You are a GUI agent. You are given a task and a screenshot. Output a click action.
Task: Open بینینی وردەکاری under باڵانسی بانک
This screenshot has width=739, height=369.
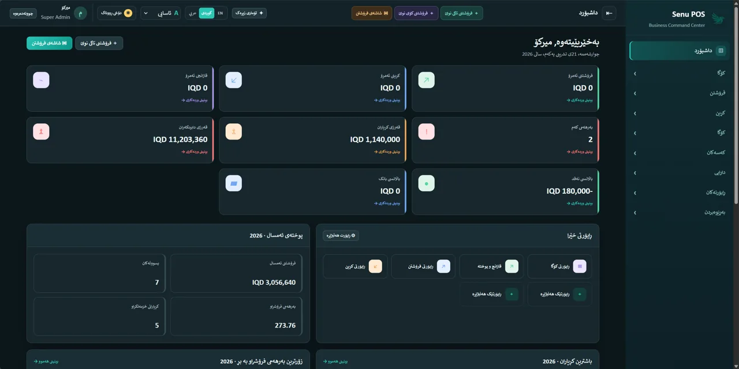(387, 203)
